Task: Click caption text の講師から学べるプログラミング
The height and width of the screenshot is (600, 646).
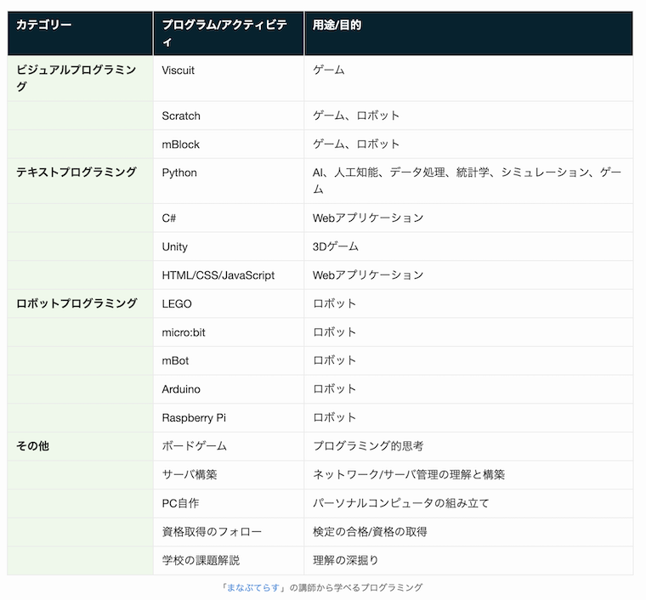Action: 355,587
